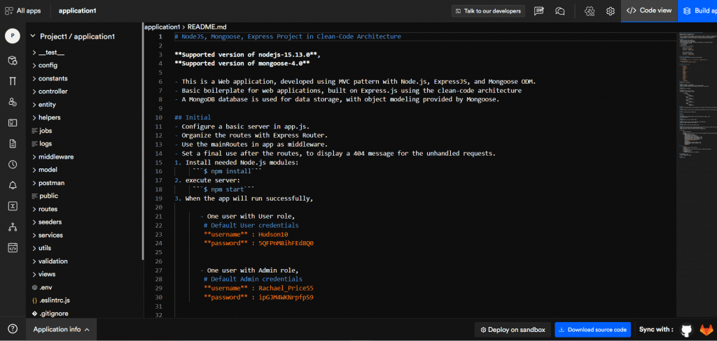
Task: Open the All apps grid icon
Action: pos(9,10)
